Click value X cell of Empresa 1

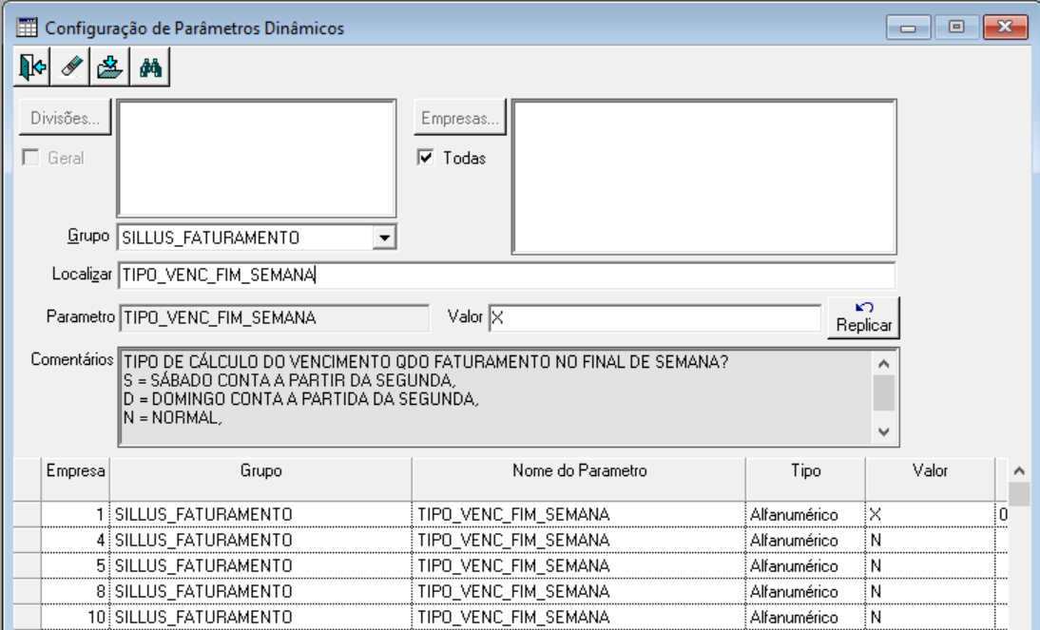(x=930, y=515)
